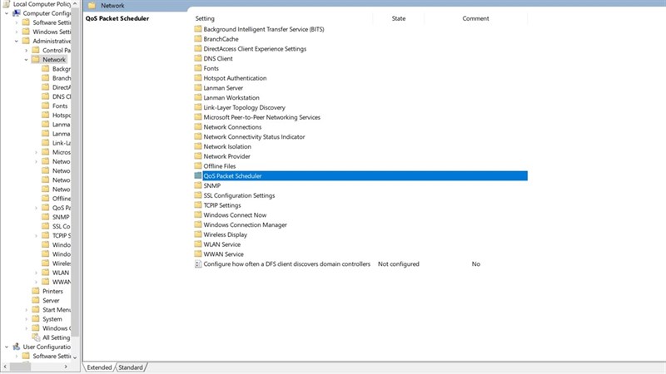Sort by the State column header
This screenshot has height=374, width=666.
coord(399,18)
